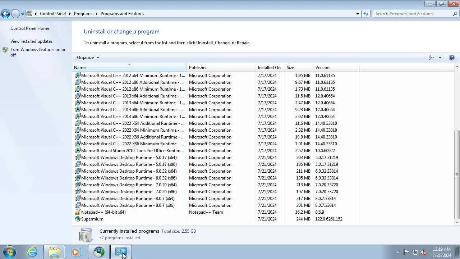Select Windows Desktop Runtime - 5.0.17 (x86) row
The image size is (460, 259).
point(216,164)
